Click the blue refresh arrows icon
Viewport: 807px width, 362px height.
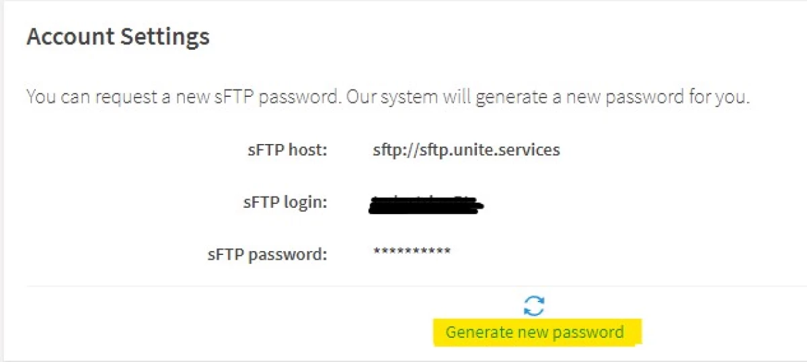pyautogui.click(x=534, y=305)
